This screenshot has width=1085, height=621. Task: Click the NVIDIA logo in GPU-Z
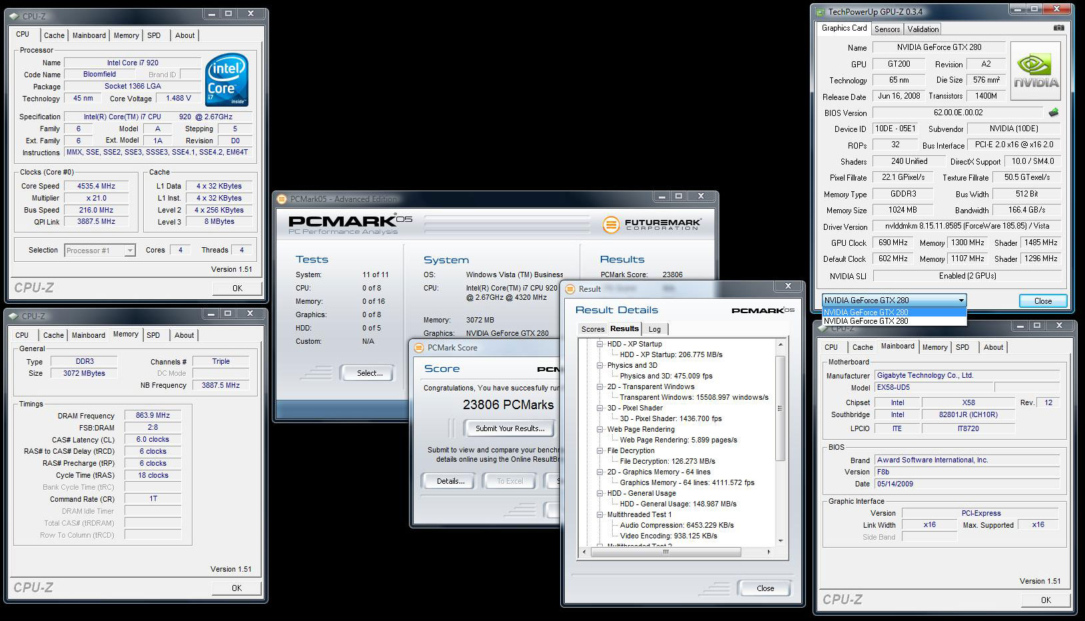click(x=1036, y=71)
